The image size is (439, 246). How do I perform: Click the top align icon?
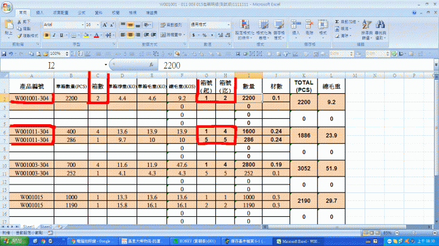click(123, 25)
